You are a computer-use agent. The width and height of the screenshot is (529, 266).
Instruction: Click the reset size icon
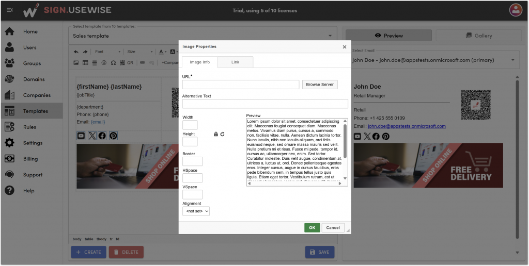point(222,134)
